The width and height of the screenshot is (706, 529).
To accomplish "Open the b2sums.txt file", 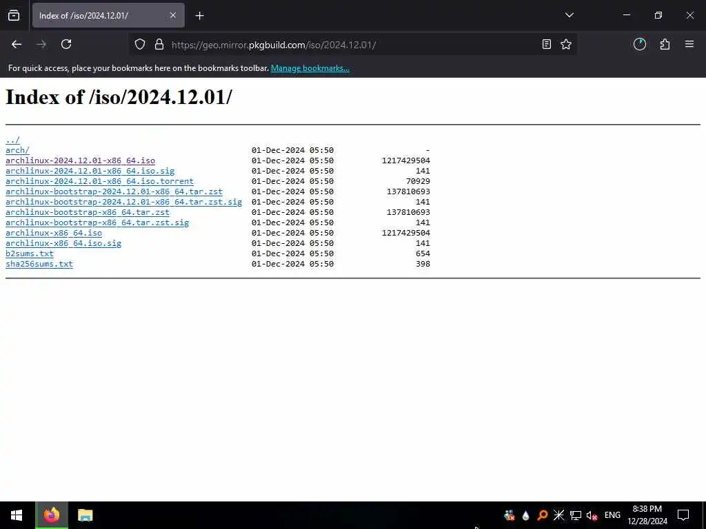I will (29, 253).
